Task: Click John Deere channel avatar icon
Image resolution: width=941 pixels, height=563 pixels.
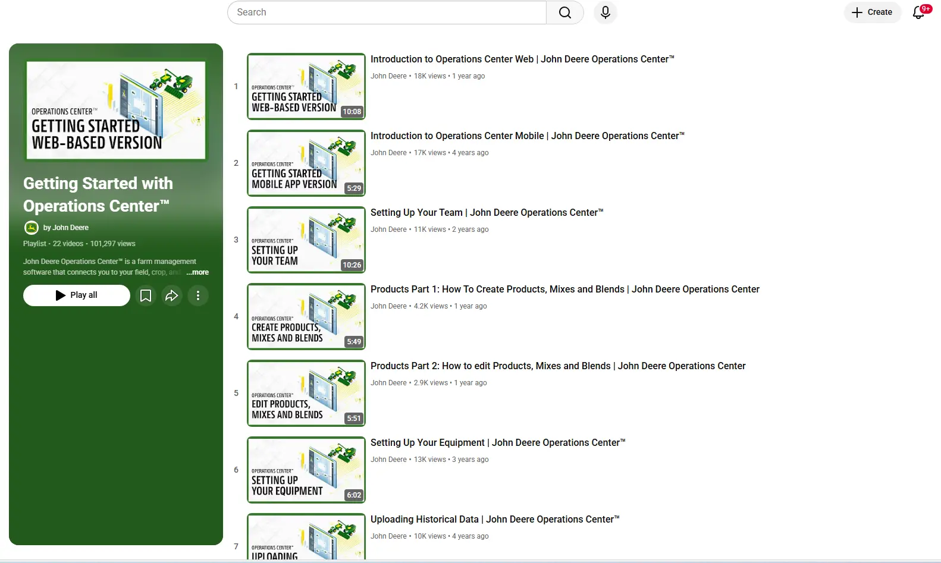Action: pyautogui.click(x=31, y=228)
